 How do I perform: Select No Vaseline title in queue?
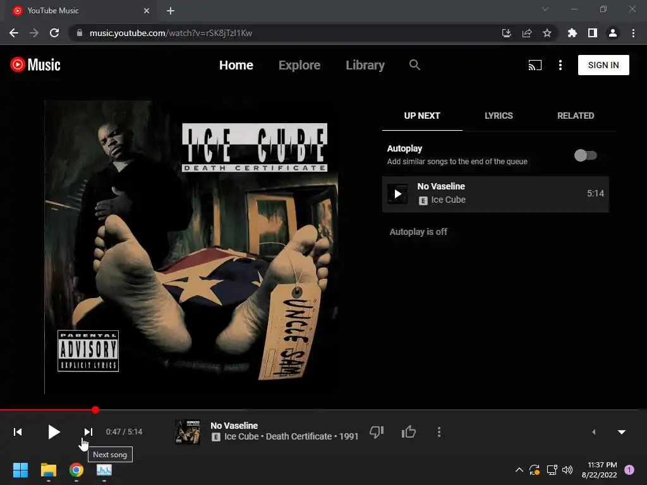(x=441, y=186)
